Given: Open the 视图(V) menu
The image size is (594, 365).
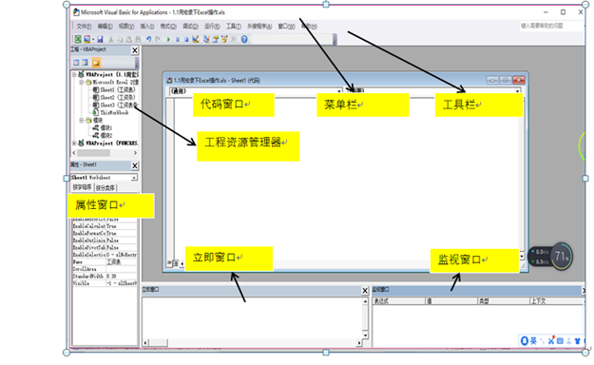Looking at the screenshot, I should [x=126, y=27].
